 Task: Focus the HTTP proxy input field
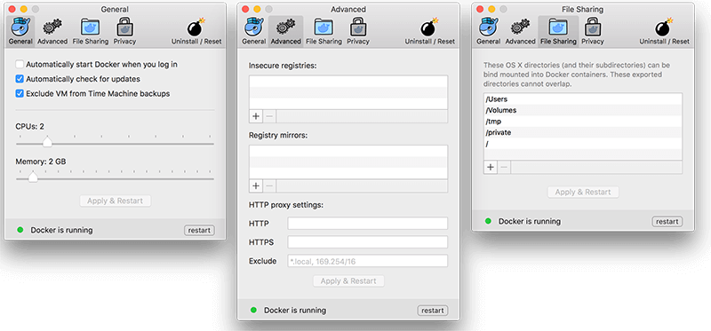(368, 224)
